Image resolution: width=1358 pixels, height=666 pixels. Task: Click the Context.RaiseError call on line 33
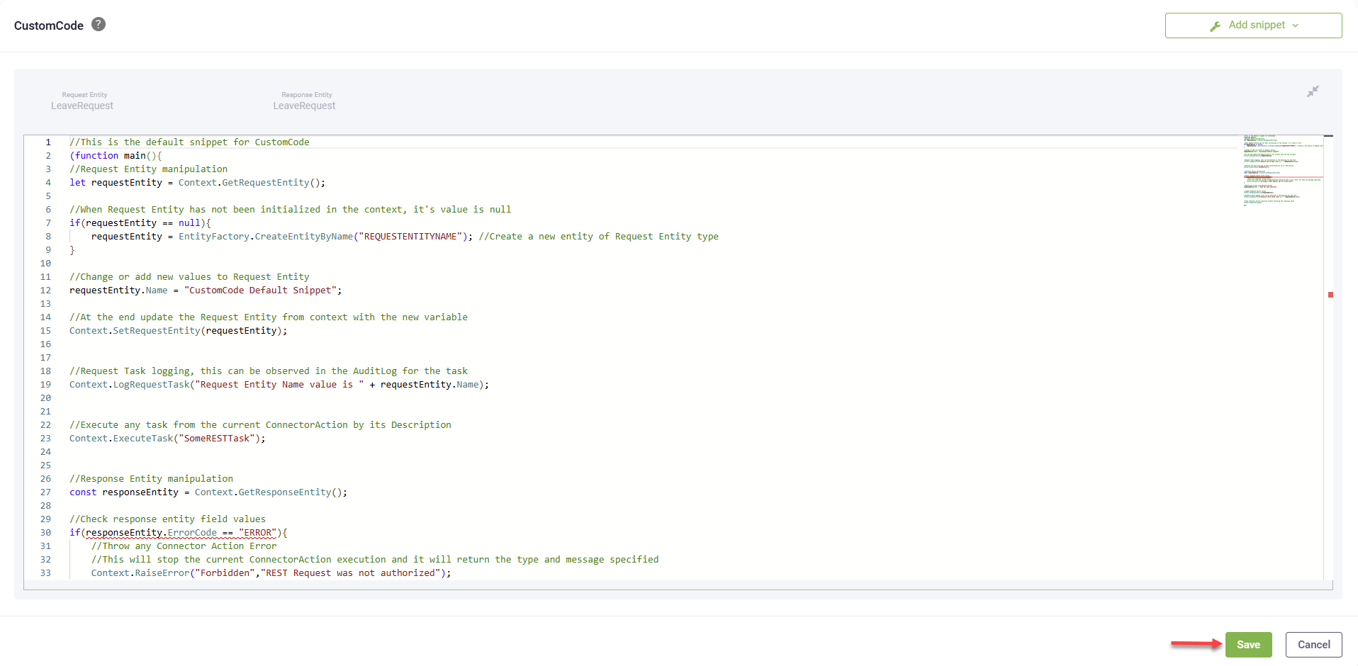140,573
